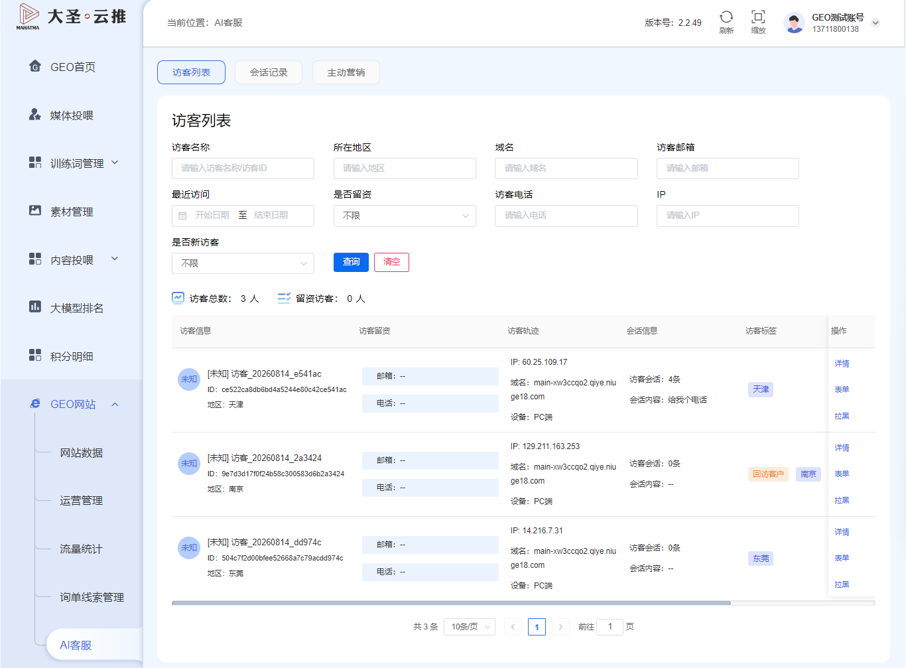This screenshot has height=668, width=906.
Task: Click the 回访客户 tag
Action: click(768, 474)
